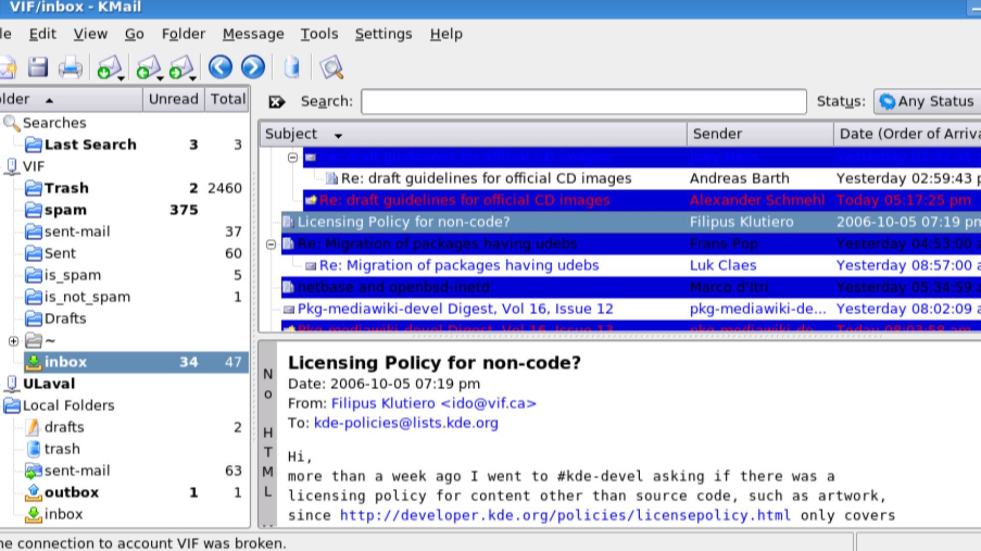Select the Local Folders outbox
981x551 pixels.
click(71, 493)
